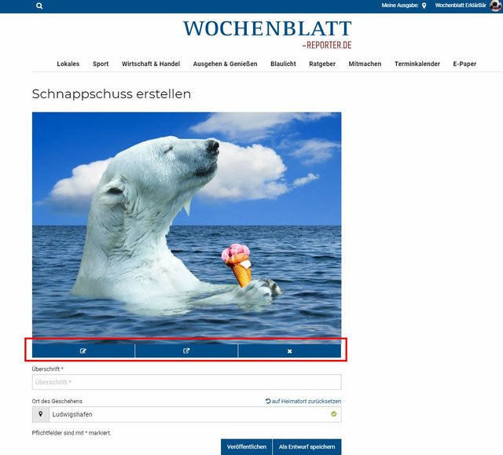Go to Ratgeber section
The image size is (503, 455).
[x=322, y=64]
